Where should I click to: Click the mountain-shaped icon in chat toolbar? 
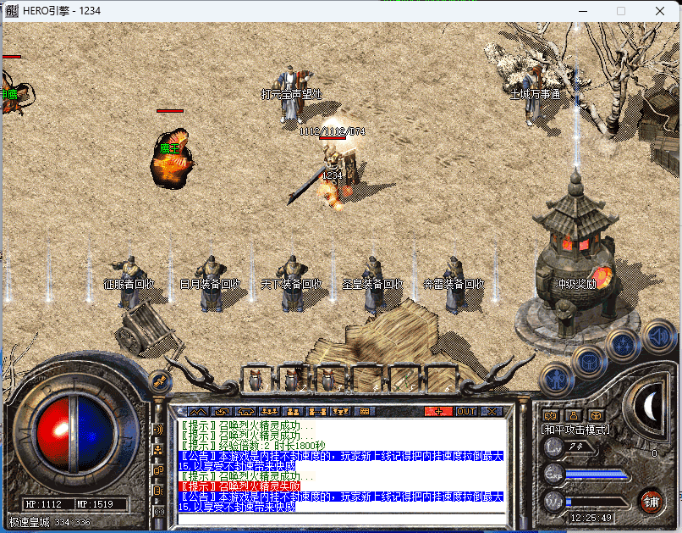point(198,412)
